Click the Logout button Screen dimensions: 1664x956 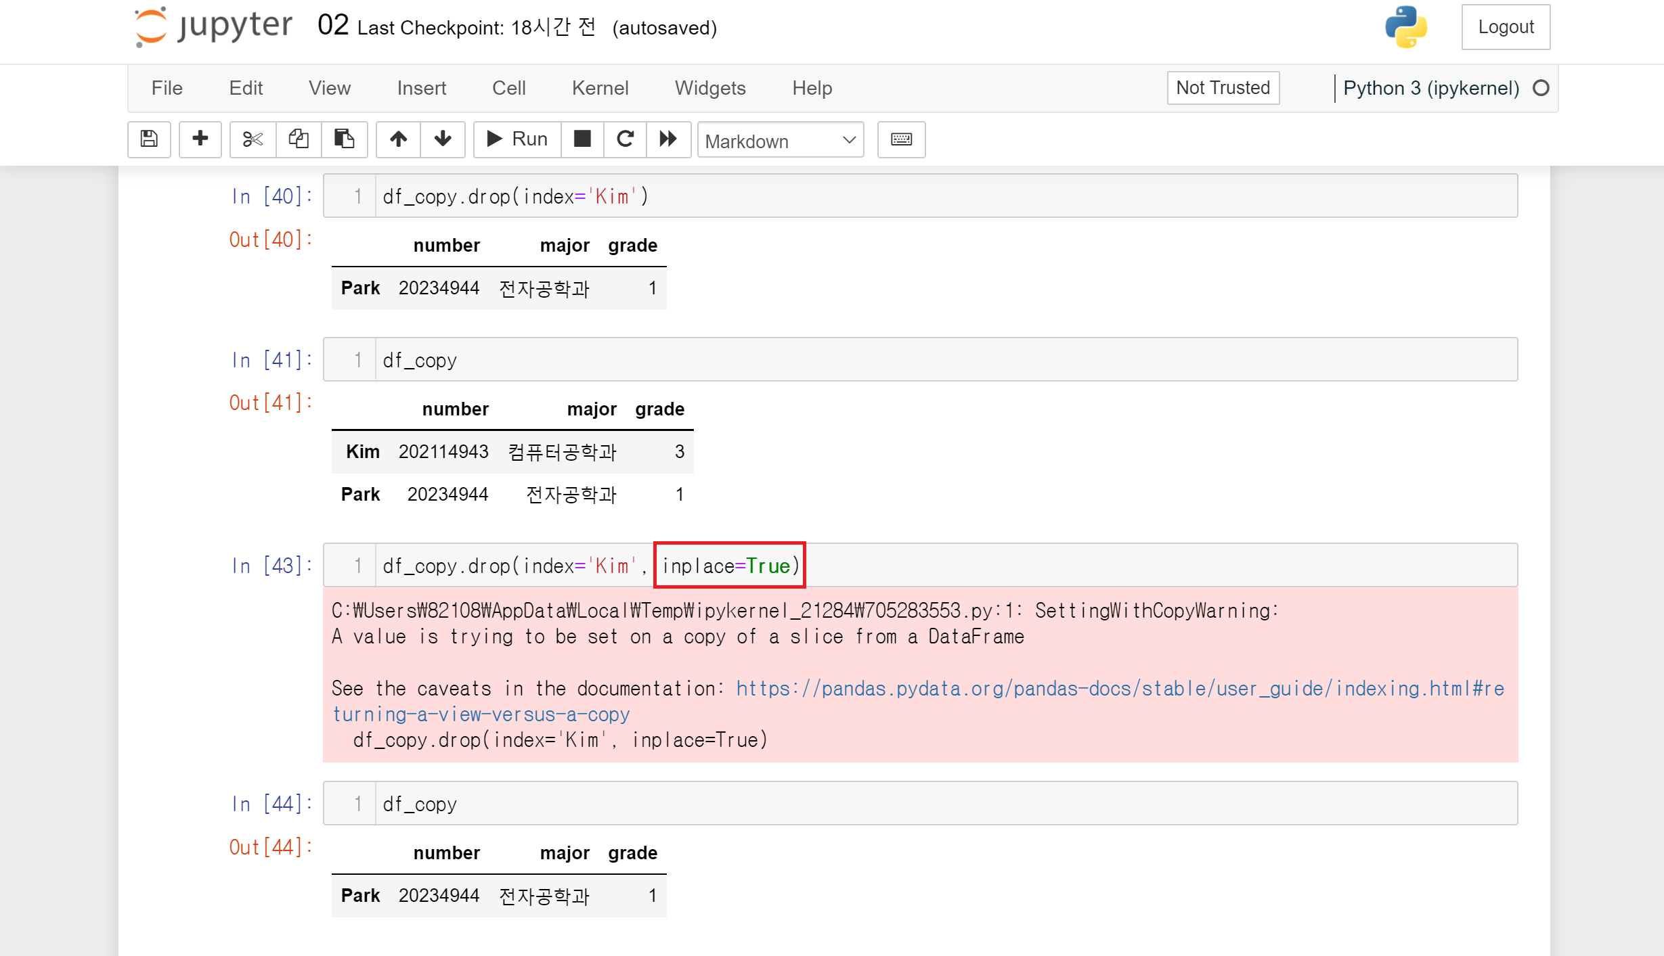point(1505,27)
